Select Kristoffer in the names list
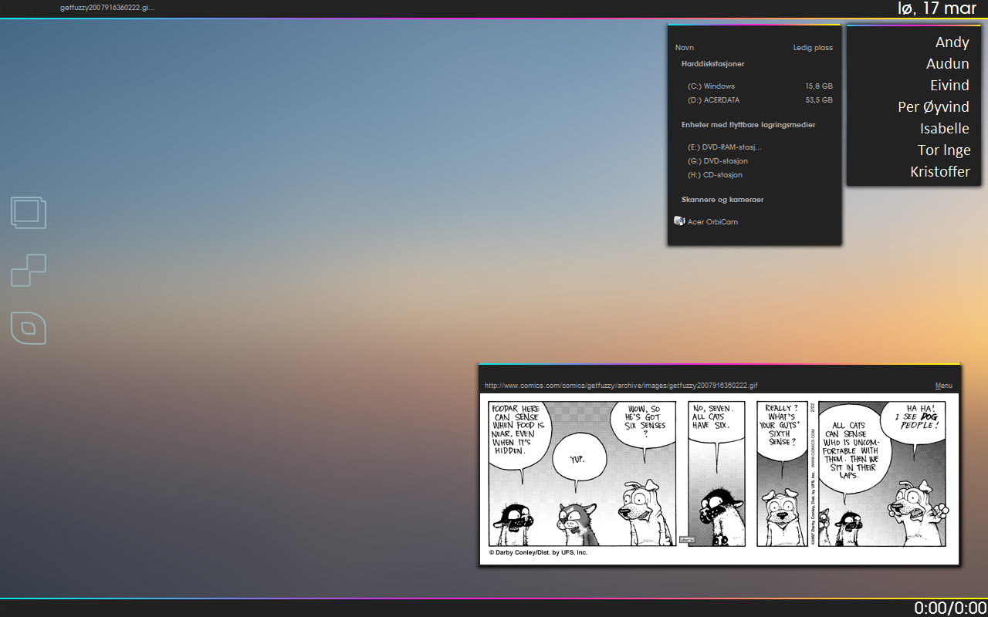 click(940, 172)
